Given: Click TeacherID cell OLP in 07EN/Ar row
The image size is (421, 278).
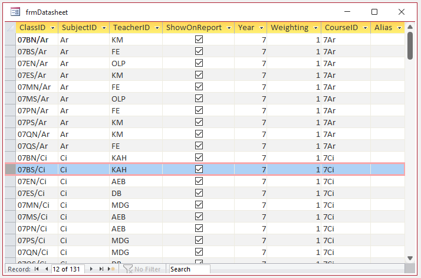Looking at the screenshot, I should point(136,63).
